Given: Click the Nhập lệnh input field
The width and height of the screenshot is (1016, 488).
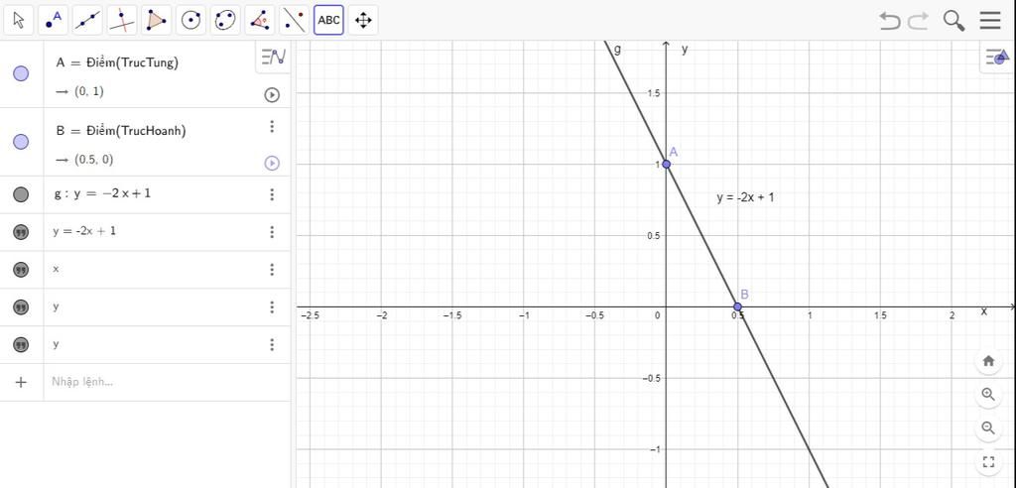Looking at the screenshot, I should point(167,382).
